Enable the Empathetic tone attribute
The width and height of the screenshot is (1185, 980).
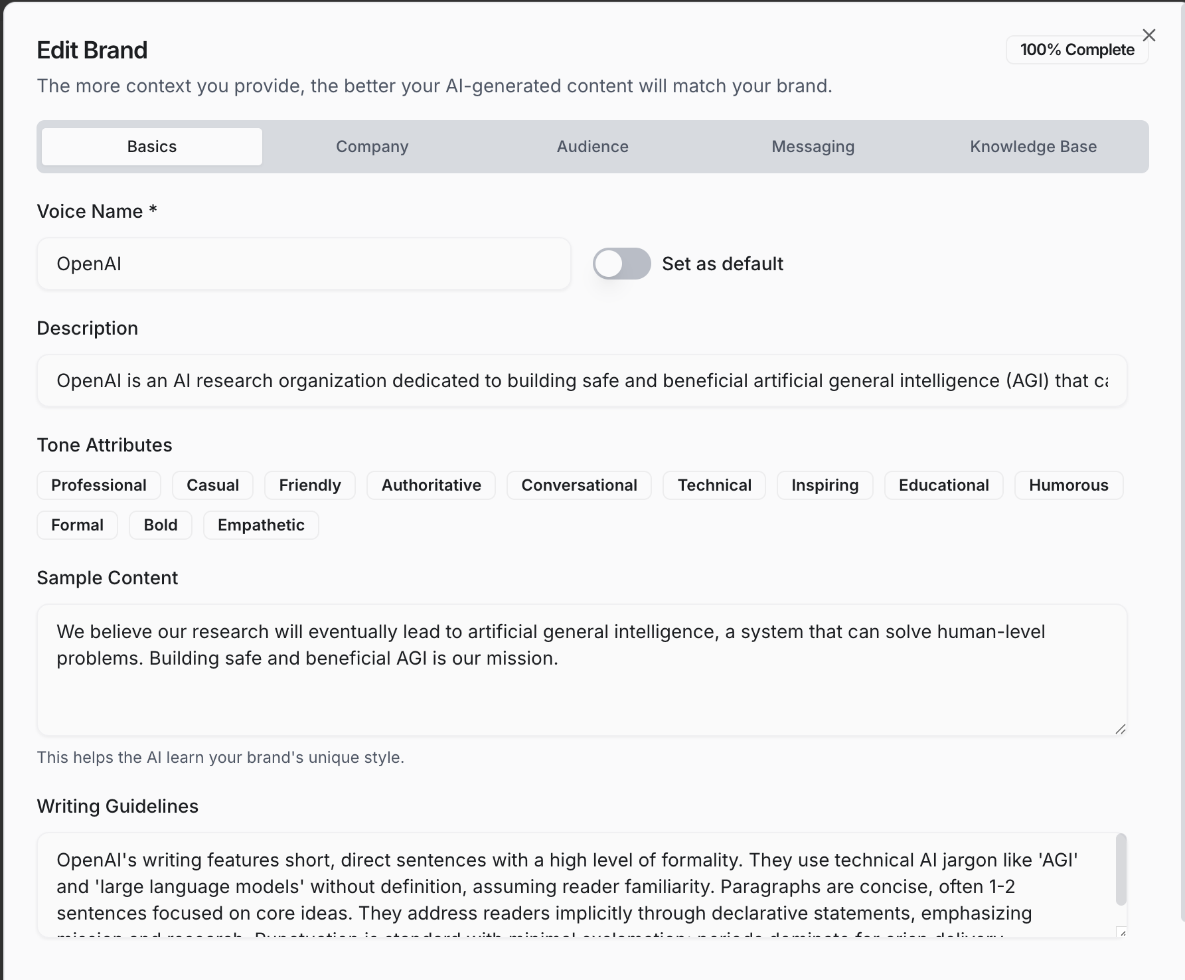[x=261, y=525]
